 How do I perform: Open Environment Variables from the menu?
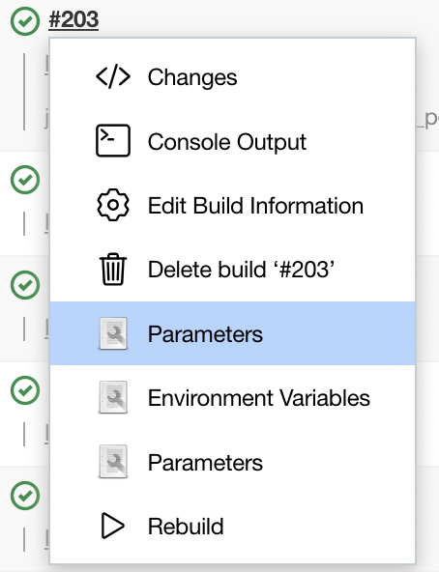(x=233, y=398)
